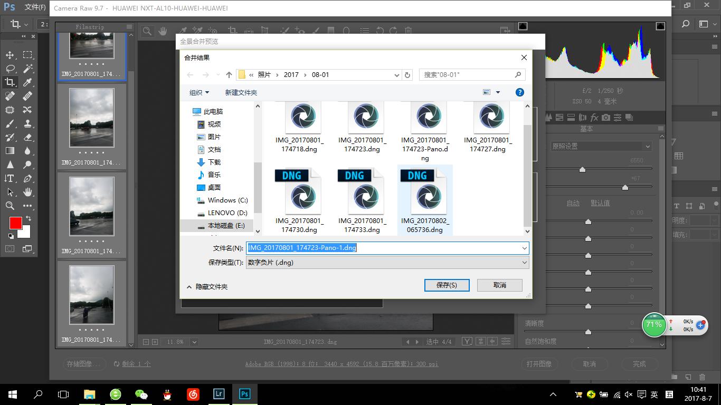721x405 pixels.
Task: Select the Magic Wand tool
Action: point(27,69)
